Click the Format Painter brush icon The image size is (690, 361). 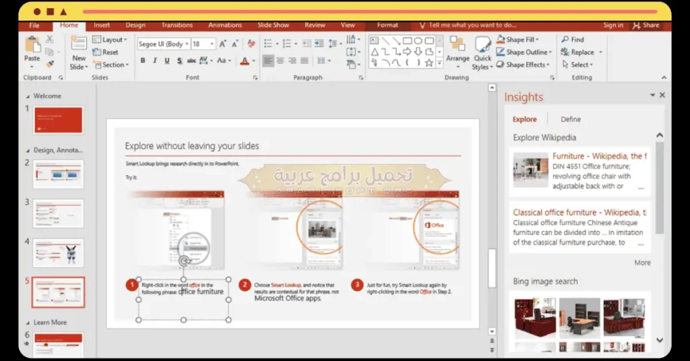[50, 64]
